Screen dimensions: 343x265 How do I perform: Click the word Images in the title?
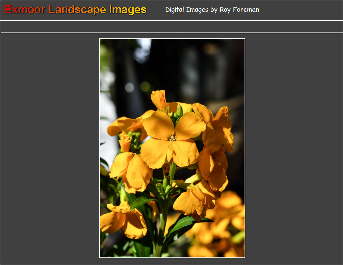(x=128, y=10)
